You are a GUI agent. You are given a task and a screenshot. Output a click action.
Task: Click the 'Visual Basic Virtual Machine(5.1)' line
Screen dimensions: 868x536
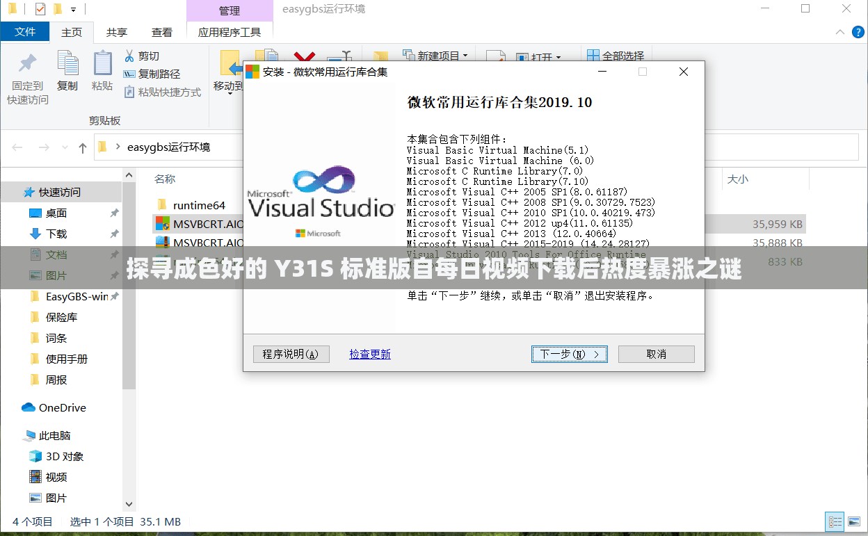[x=497, y=150]
